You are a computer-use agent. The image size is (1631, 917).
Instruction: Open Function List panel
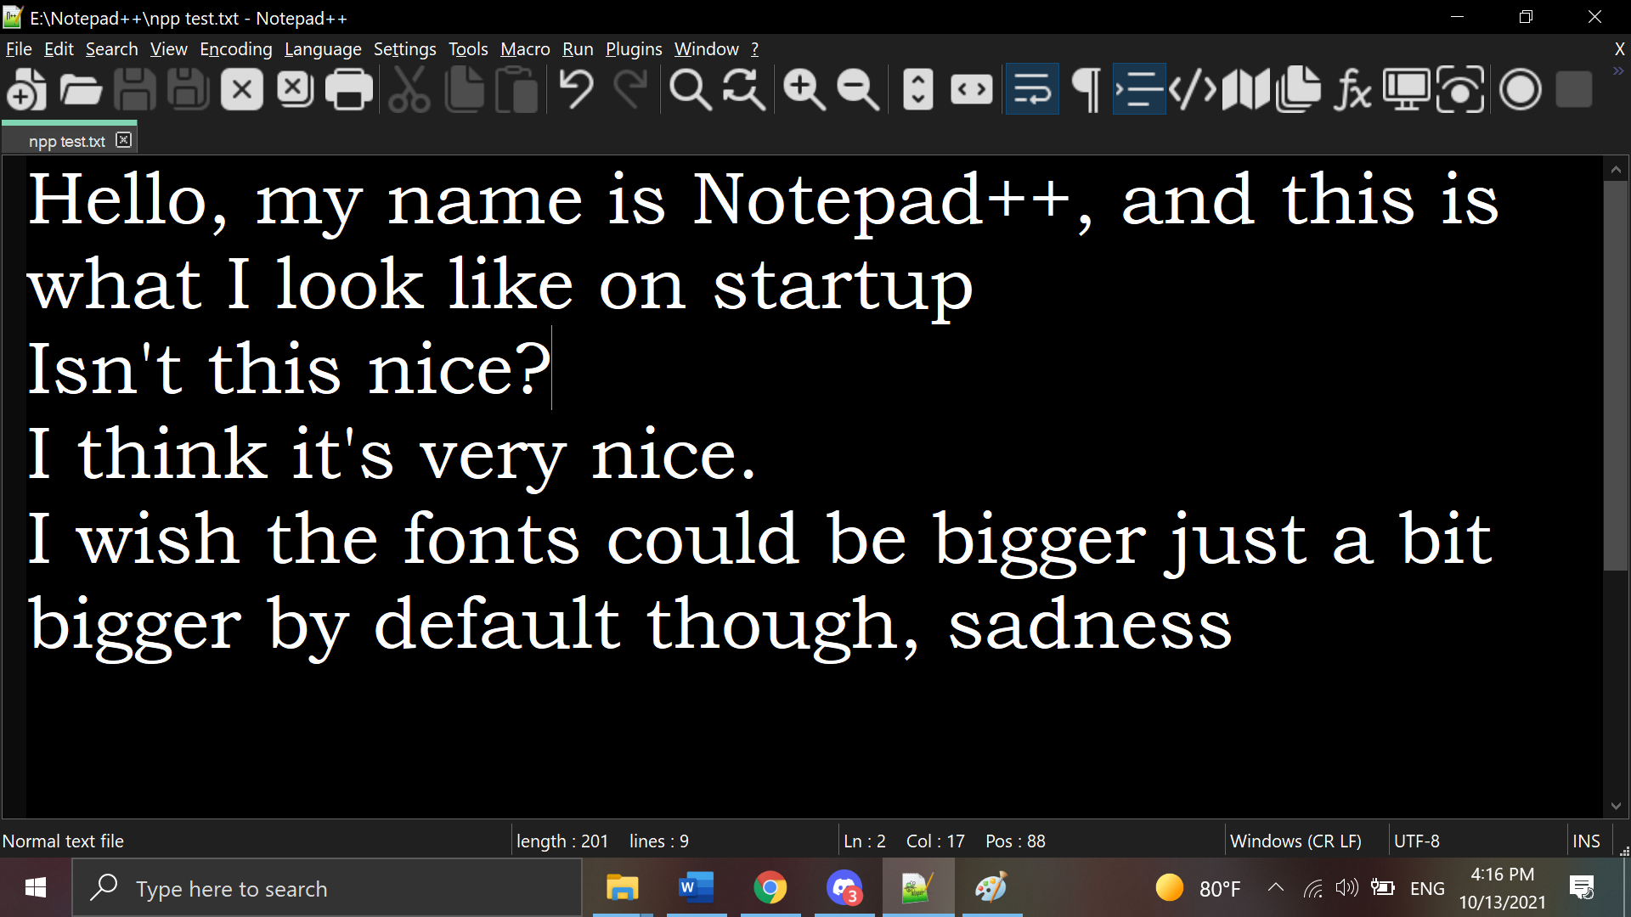tap(1353, 89)
